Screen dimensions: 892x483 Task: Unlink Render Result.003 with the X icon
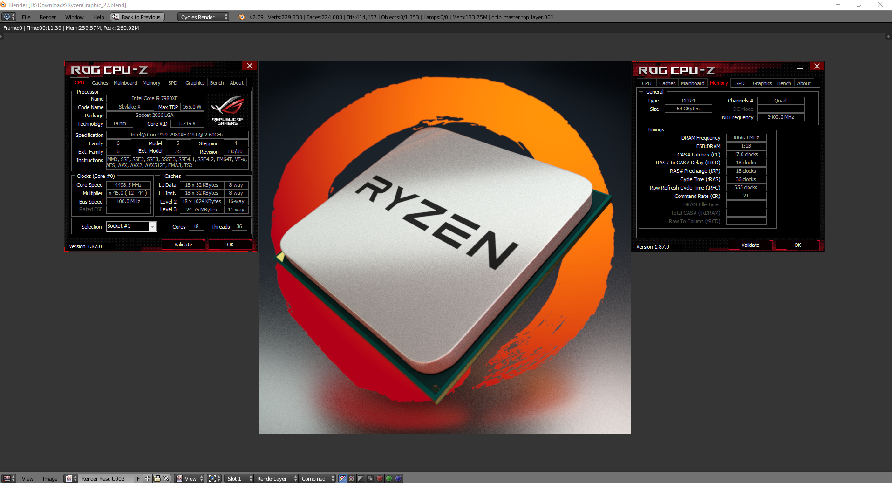[166, 478]
